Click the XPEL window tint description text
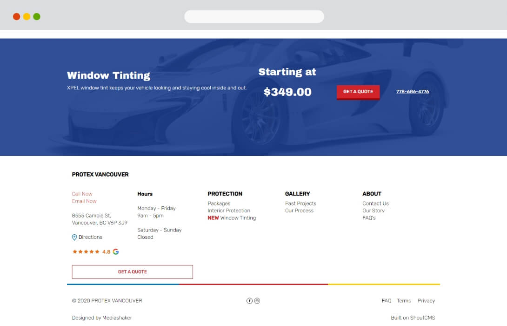Screen dimensions: 507x326 tap(157, 88)
